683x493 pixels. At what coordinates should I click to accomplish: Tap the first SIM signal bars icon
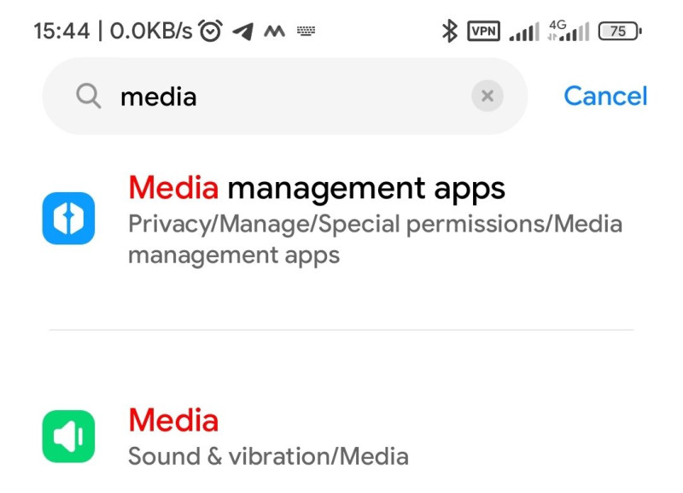pos(524,32)
